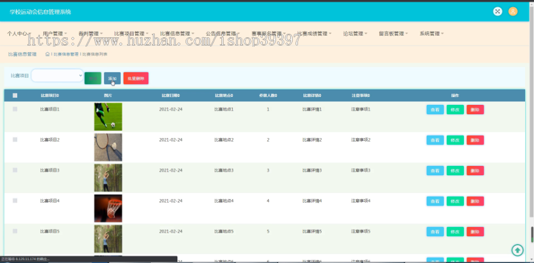Expand the 个人中心 menu

pos(19,34)
